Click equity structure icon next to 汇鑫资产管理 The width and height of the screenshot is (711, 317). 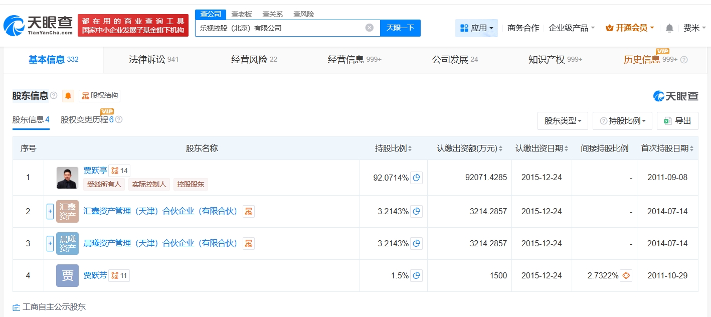coord(249,212)
